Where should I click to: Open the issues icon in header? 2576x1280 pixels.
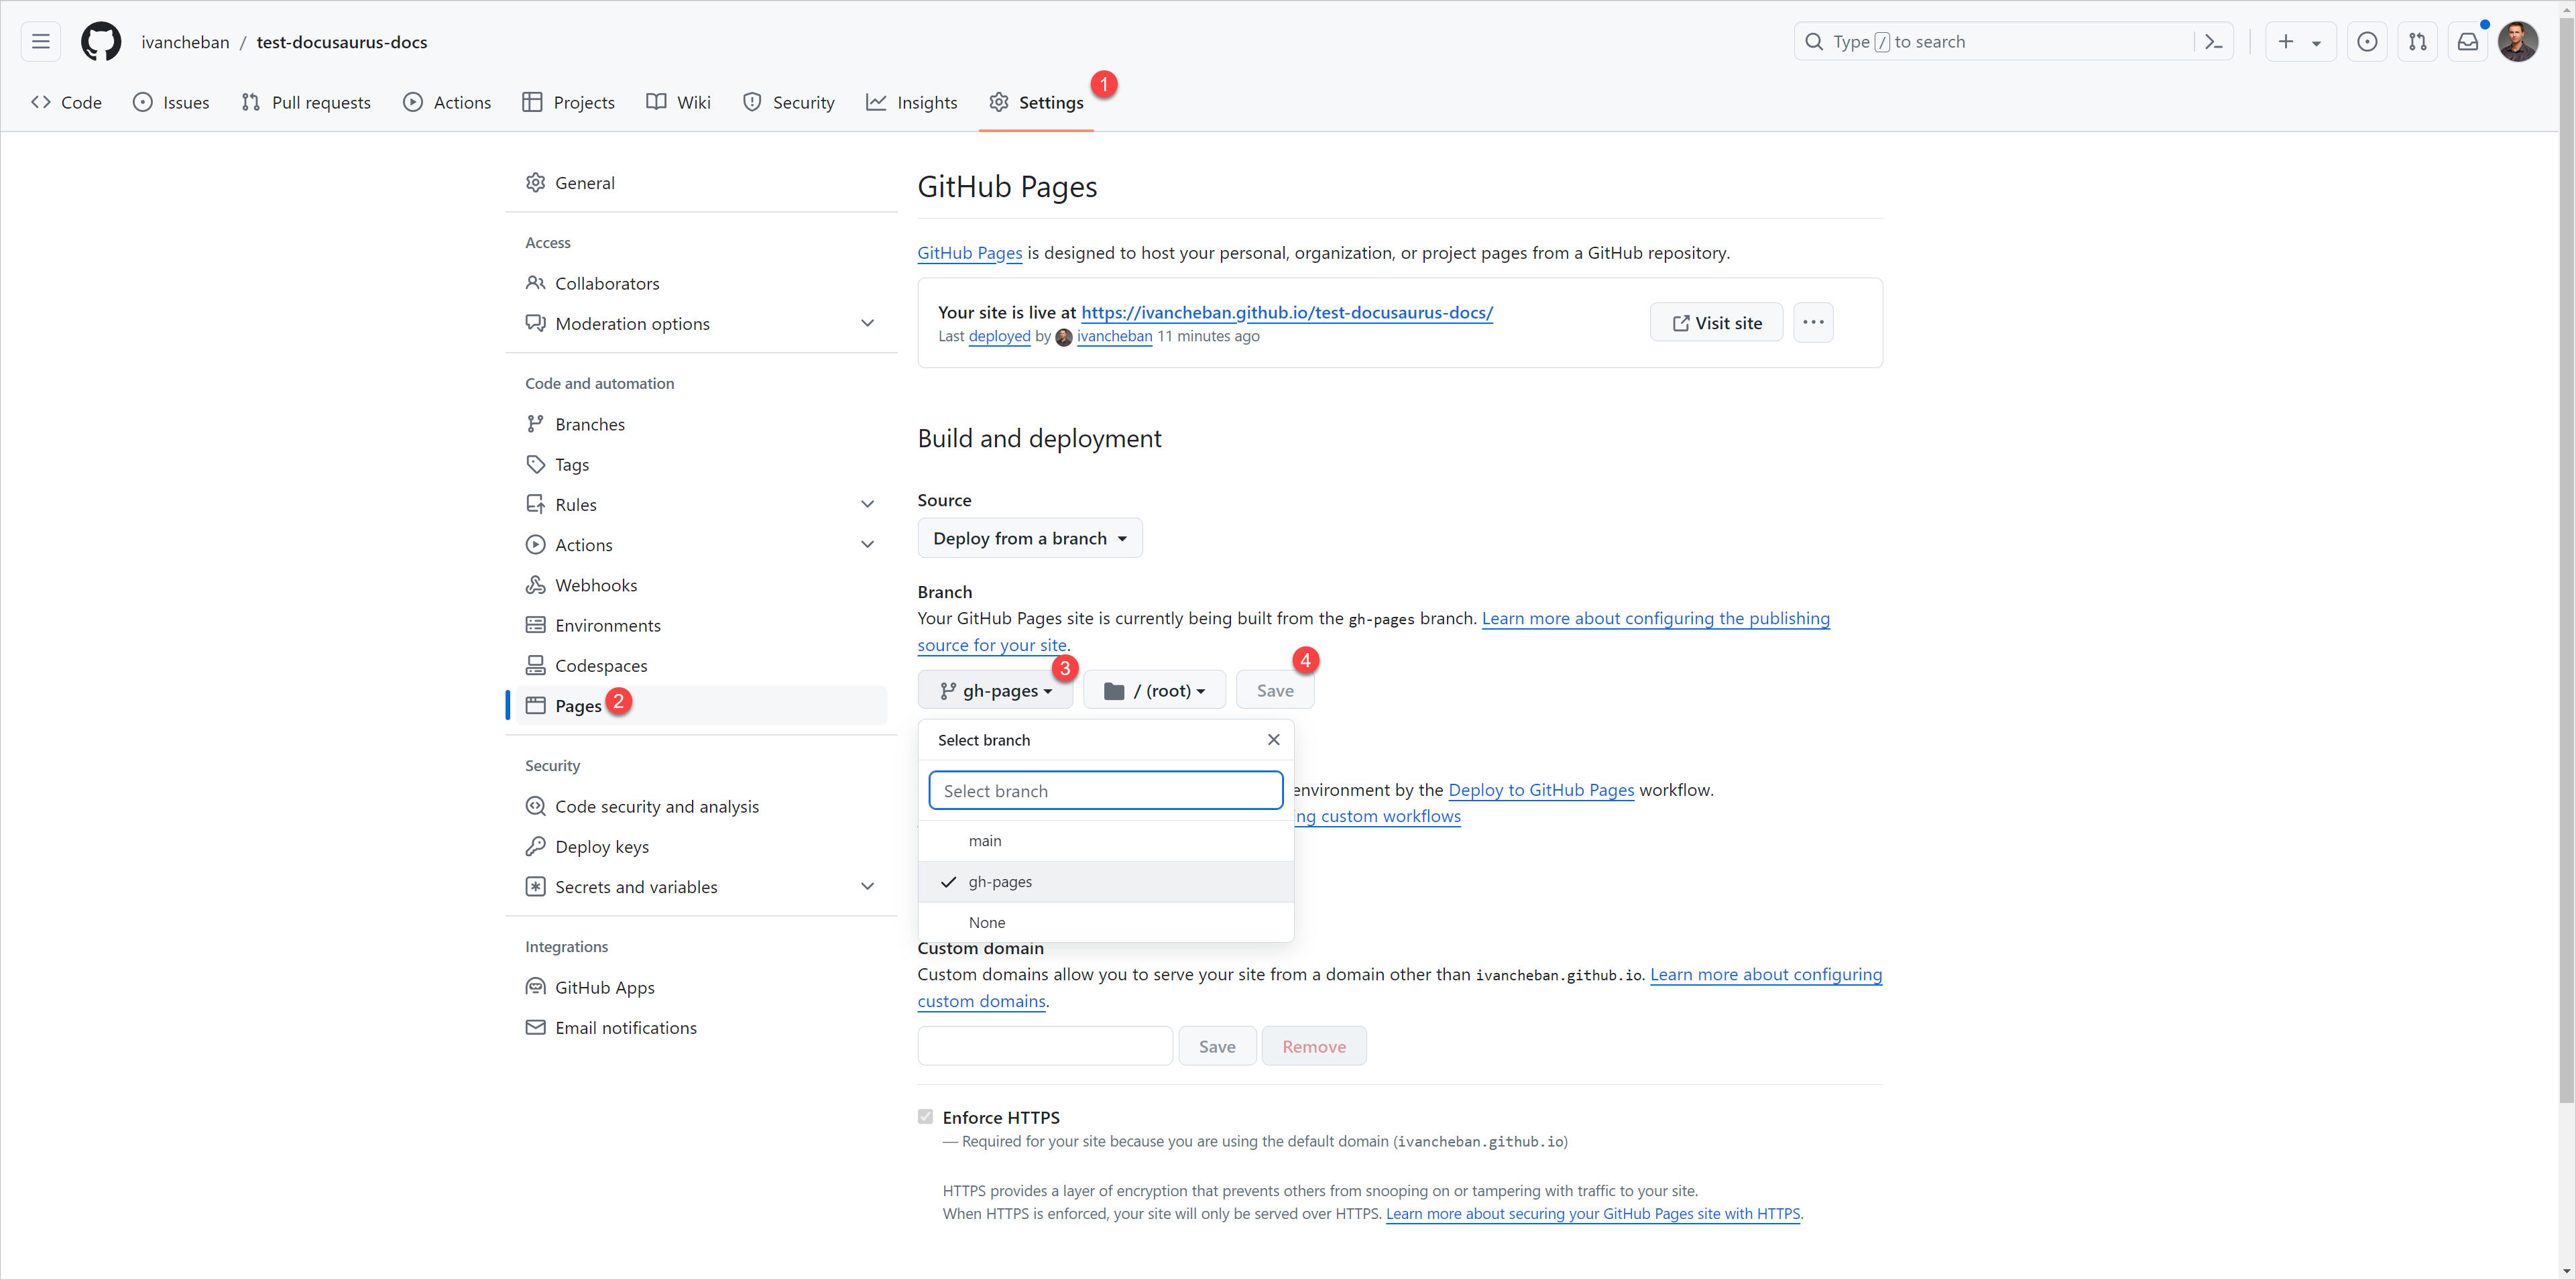click(2367, 42)
